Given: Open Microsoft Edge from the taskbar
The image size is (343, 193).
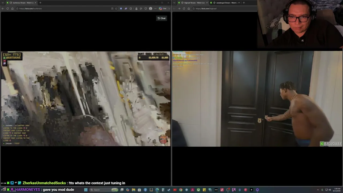Looking at the screenshot, I should click(x=157, y=190).
